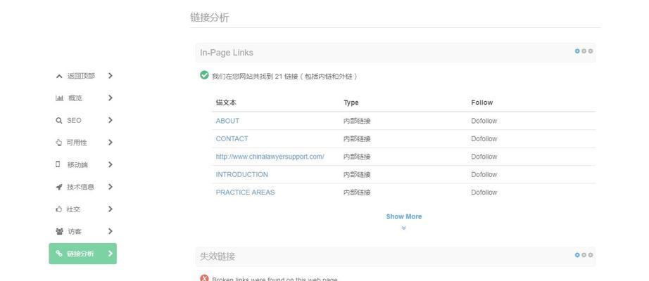Click the Type column header

351,103
